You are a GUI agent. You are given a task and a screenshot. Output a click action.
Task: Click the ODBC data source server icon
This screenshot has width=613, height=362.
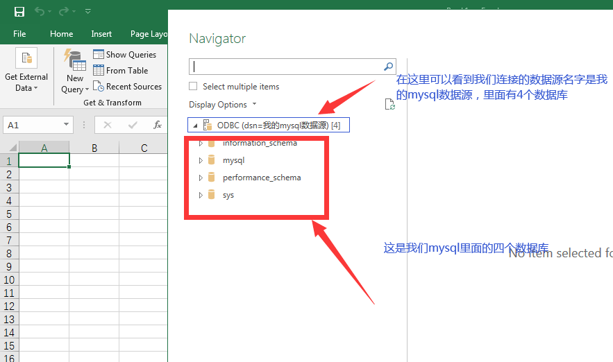(208, 125)
